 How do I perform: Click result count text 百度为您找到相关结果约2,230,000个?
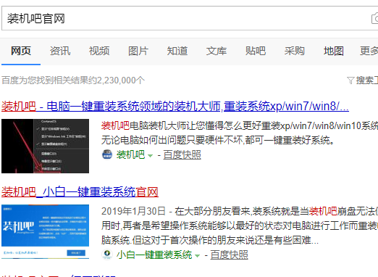click(x=73, y=80)
